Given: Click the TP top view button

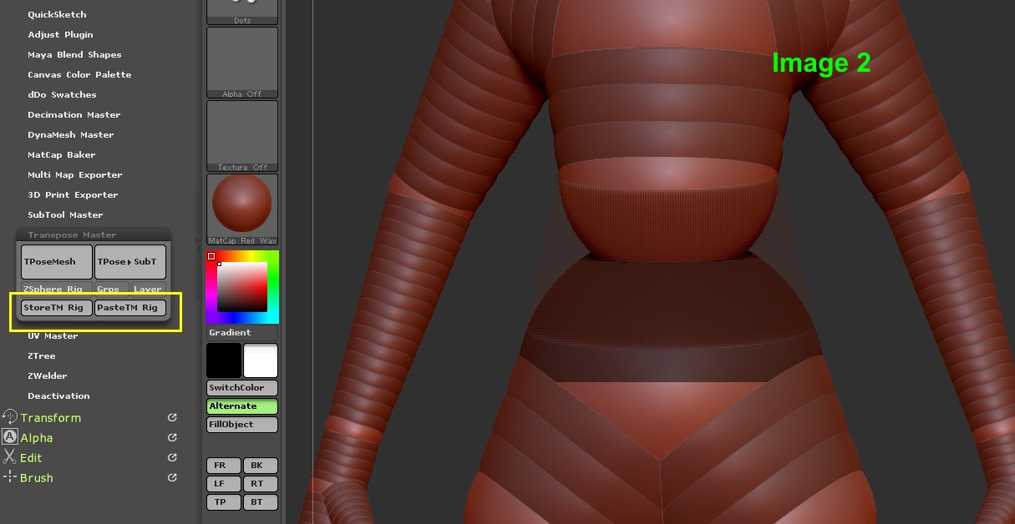Looking at the screenshot, I should (224, 501).
